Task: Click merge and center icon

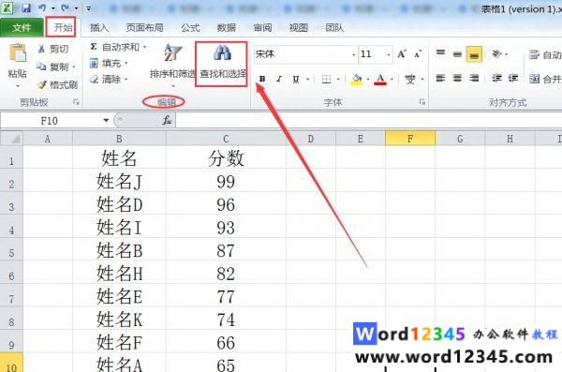Action: tap(534, 79)
